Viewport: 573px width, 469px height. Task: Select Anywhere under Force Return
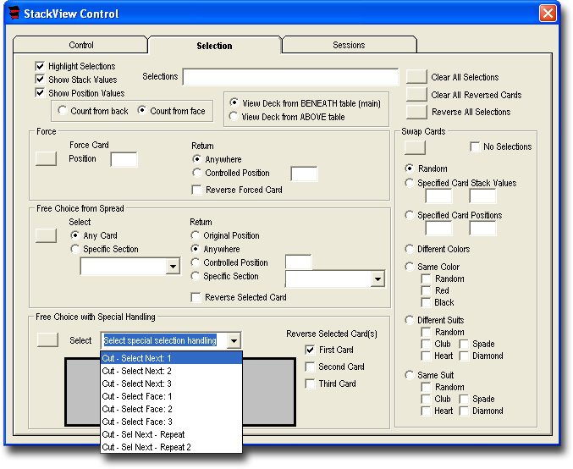click(x=196, y=159)
